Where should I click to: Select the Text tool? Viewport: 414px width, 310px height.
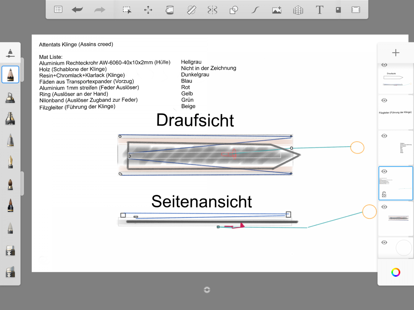[x=320, y=10]
